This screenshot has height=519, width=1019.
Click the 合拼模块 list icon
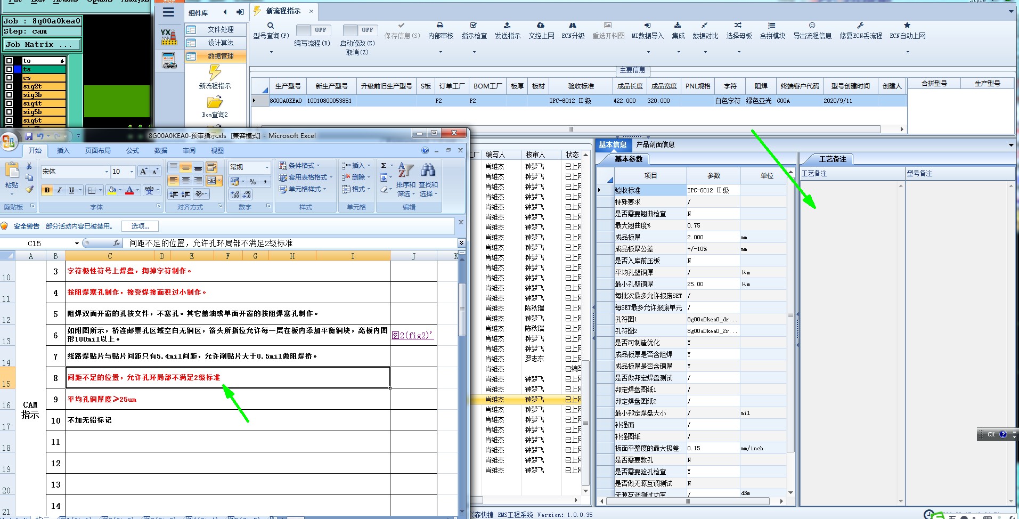coord(772,25)
